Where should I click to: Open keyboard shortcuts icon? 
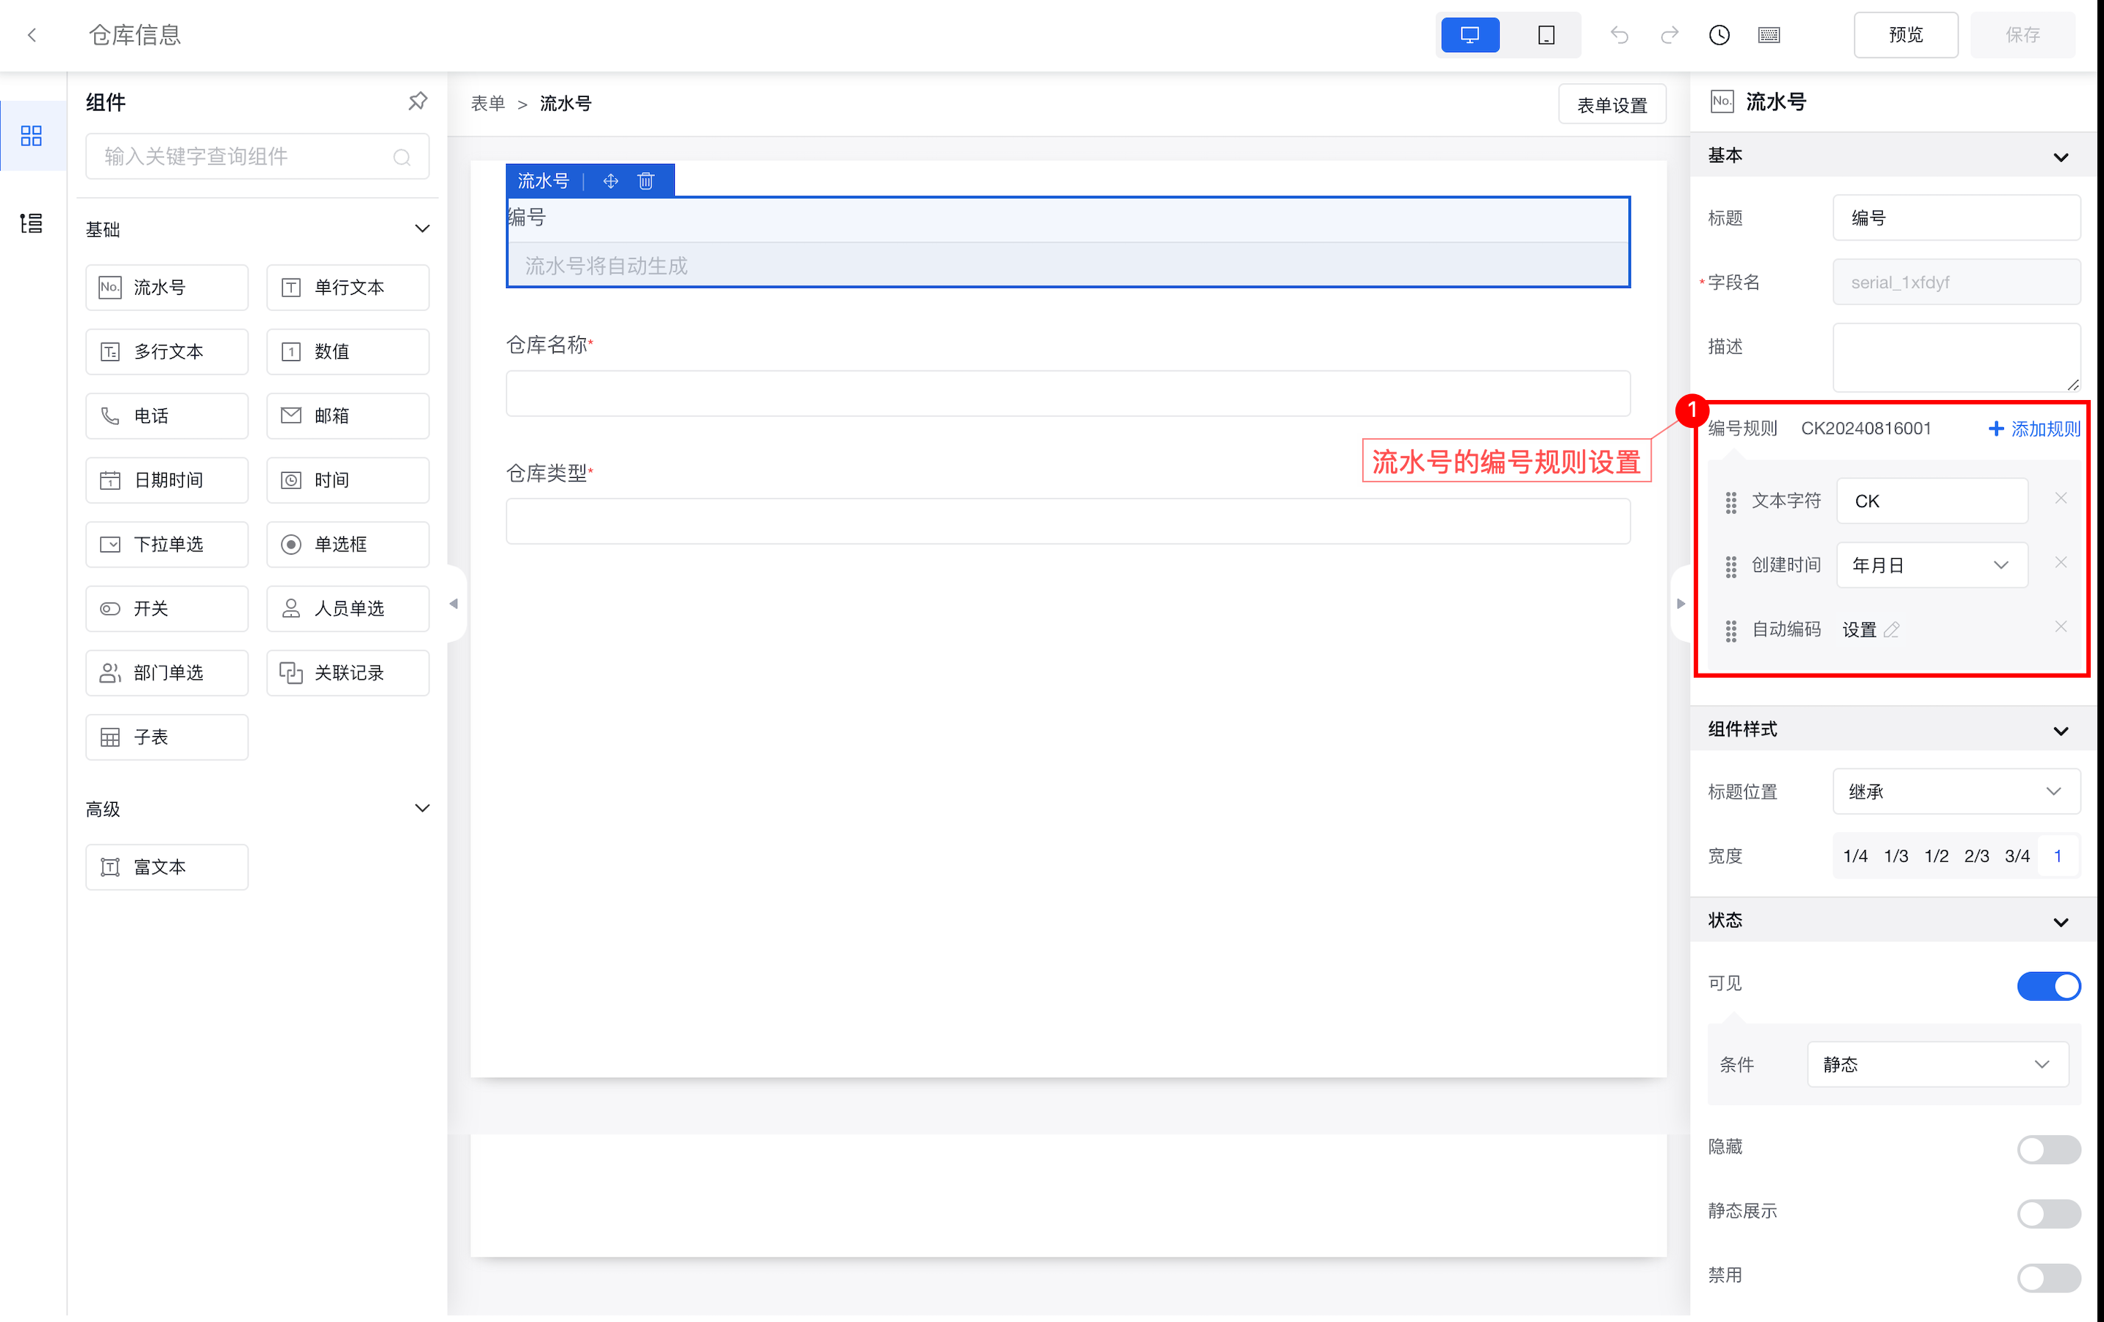tap(1769, 35)
